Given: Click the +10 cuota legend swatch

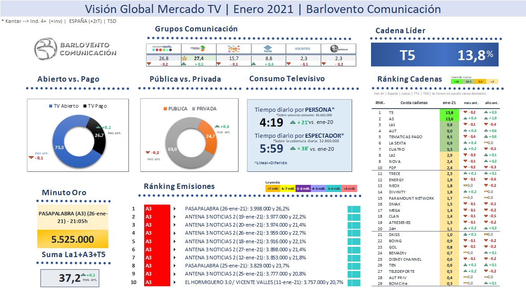Looking at the screenshot, I should click(x=456, y=82).
